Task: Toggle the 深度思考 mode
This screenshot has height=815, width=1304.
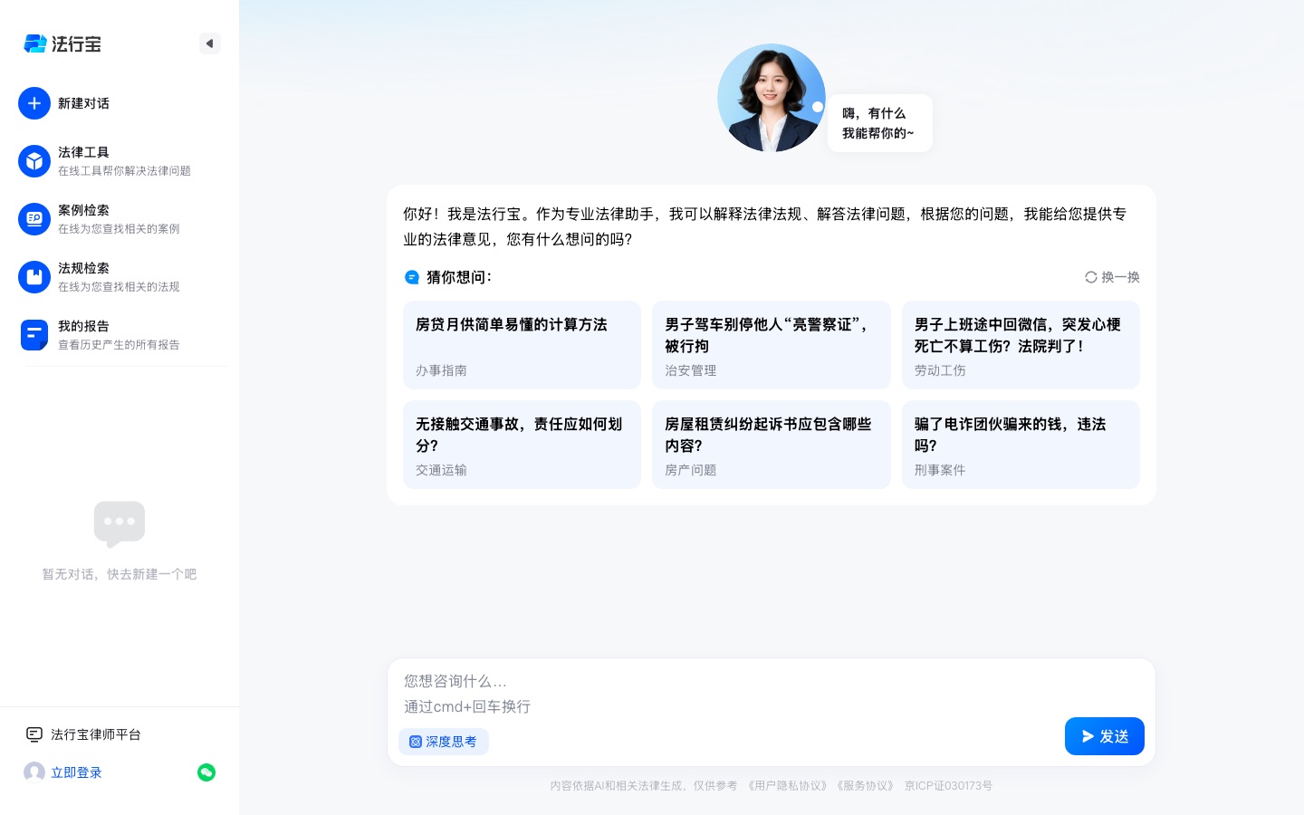Action: click(444, 742)
